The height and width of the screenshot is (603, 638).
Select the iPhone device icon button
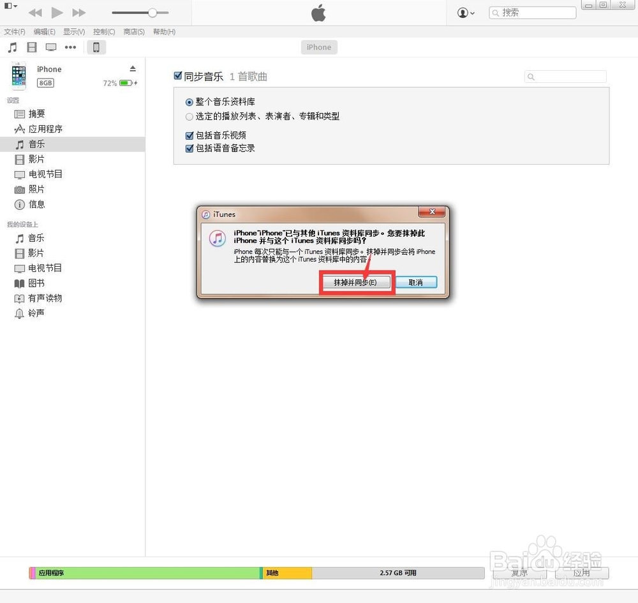[96, 47]
